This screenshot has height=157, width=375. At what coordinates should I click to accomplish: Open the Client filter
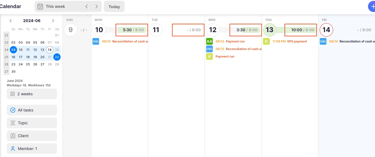click(32, 136)
